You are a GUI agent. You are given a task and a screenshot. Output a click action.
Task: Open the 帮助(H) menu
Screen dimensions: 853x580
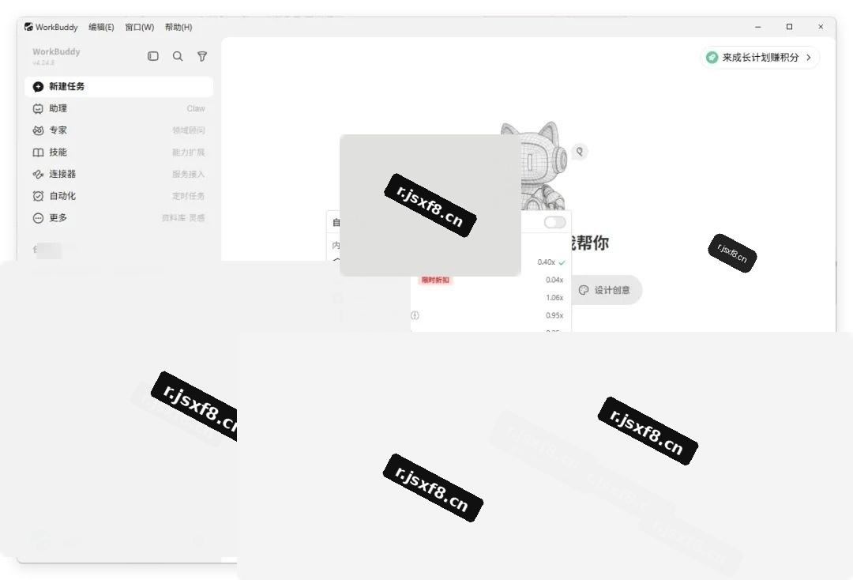click(x=178, y=27)
